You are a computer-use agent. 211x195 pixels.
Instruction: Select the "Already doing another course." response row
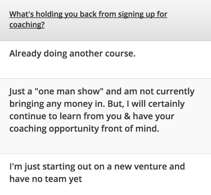point(105,60)
